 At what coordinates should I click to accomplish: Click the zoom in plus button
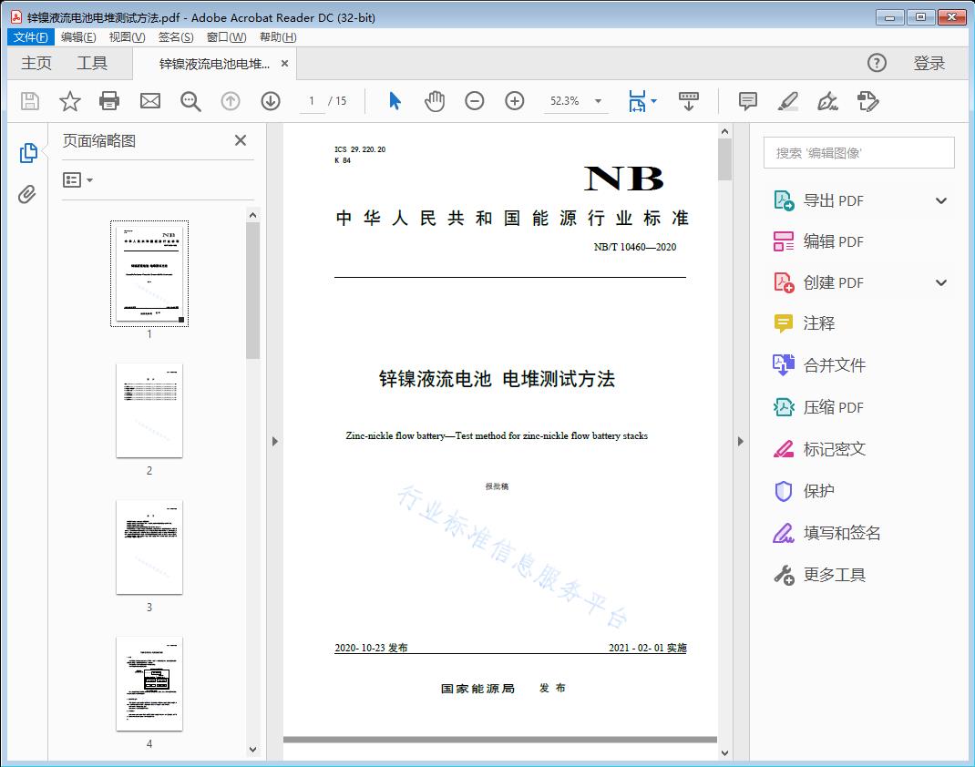(x=515, y=101)
